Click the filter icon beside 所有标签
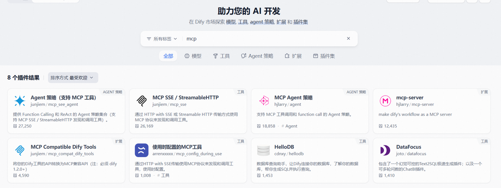Image resolution: width=501 pixels, height=188 pixels. (149, 39)
